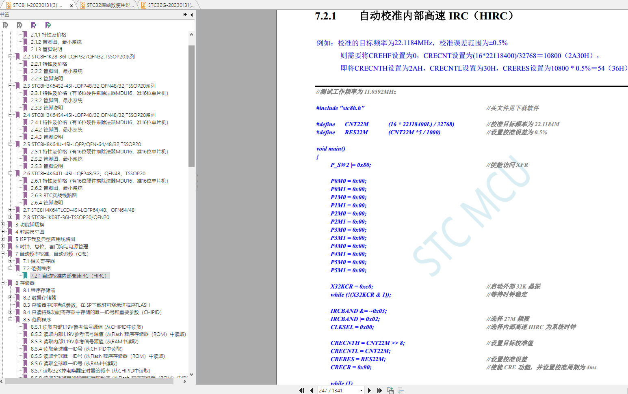Click the next view icon in status bar
The width and height of the screenshot is (628, 394).
tap(401, 390)
